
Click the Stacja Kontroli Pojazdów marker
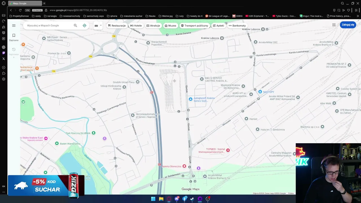148,43
